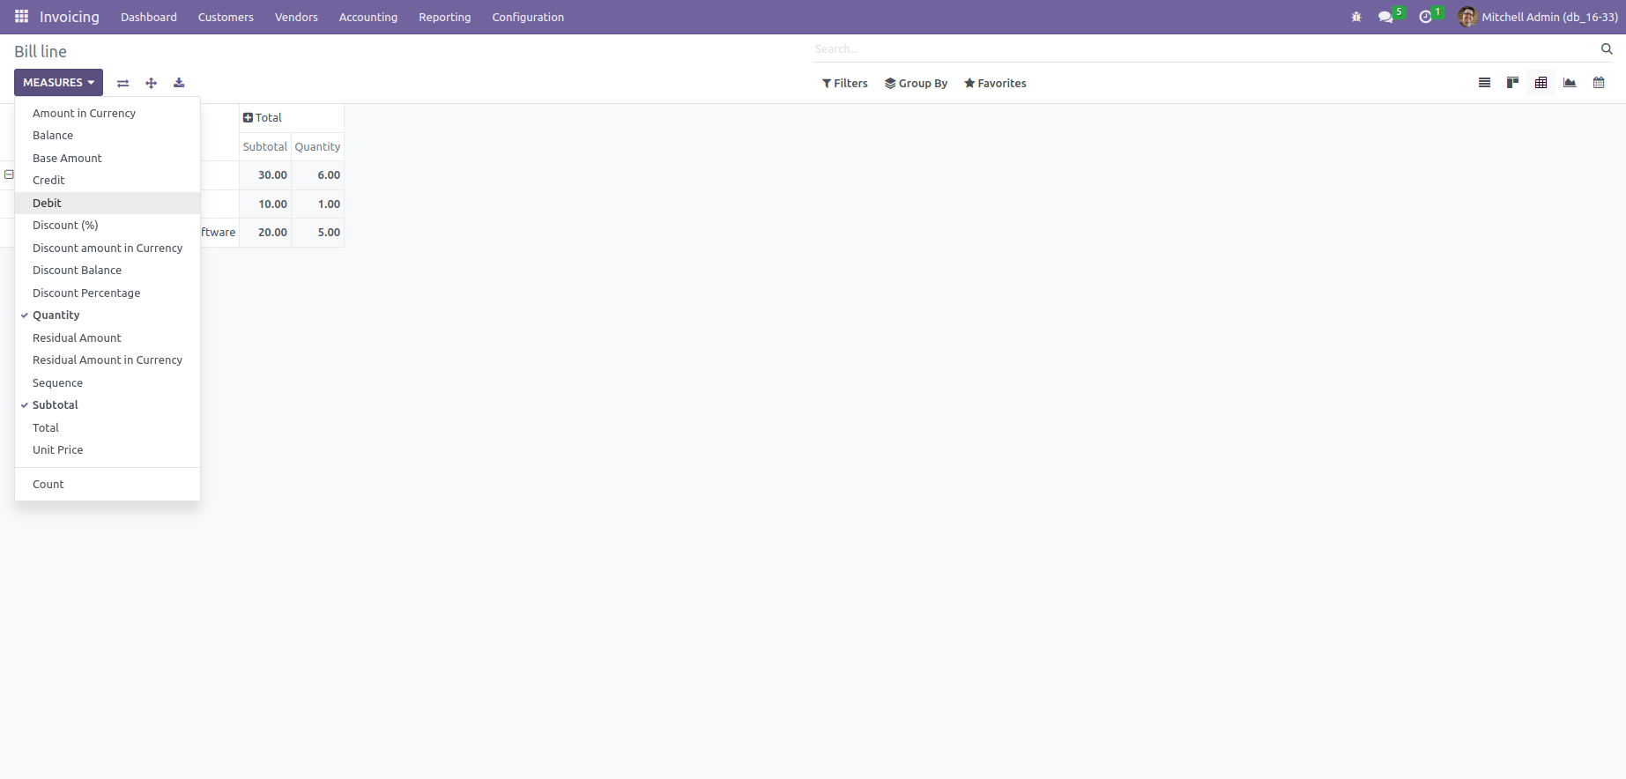Screen dimensions: 1626x779
Task: Click the flip axis icon
Action: (x=123, y=83)
